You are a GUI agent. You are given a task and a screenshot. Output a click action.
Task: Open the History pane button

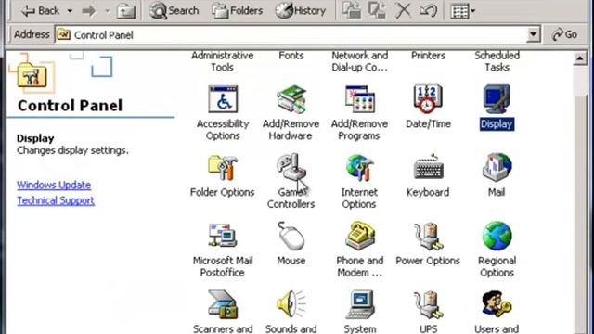coord(301,11)
